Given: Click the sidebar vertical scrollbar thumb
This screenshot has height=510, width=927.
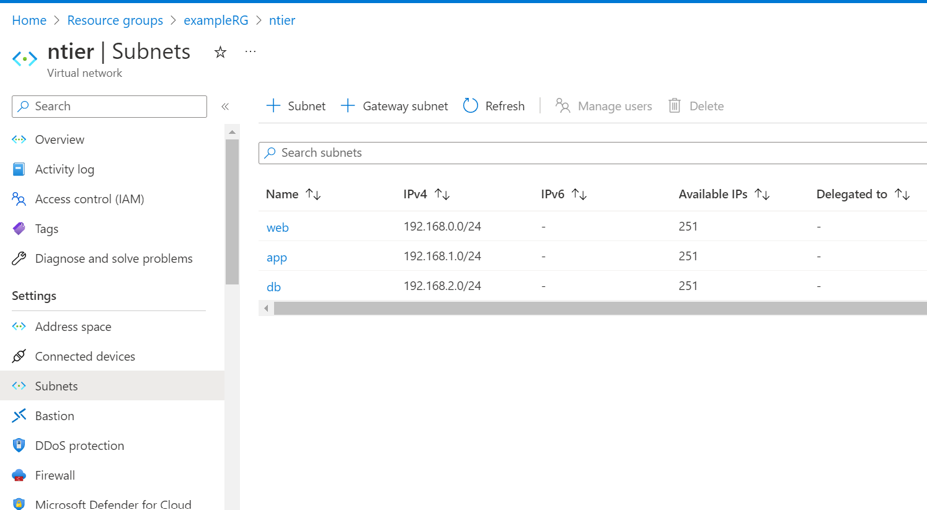Looking at the screenshot, I should pos(232,212).
